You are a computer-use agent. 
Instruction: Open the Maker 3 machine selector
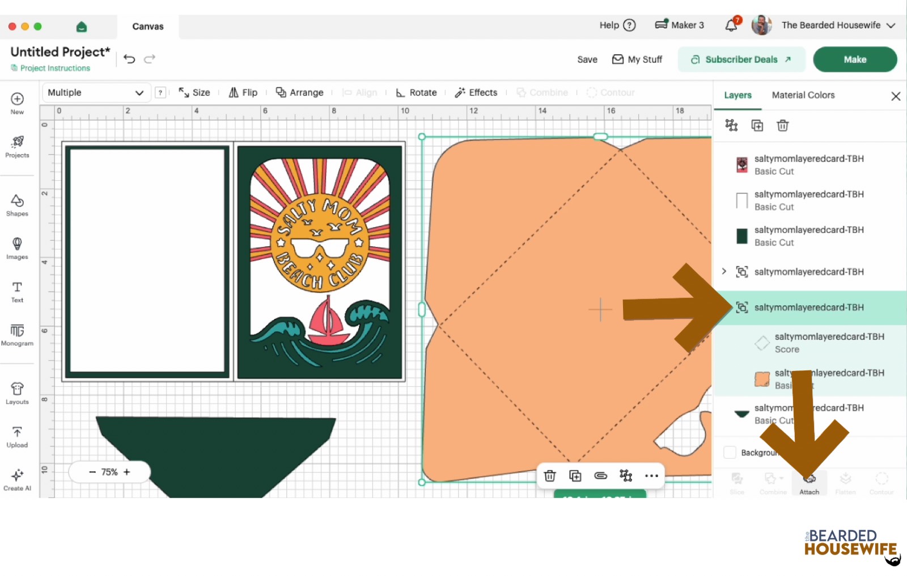click(679, 25)
